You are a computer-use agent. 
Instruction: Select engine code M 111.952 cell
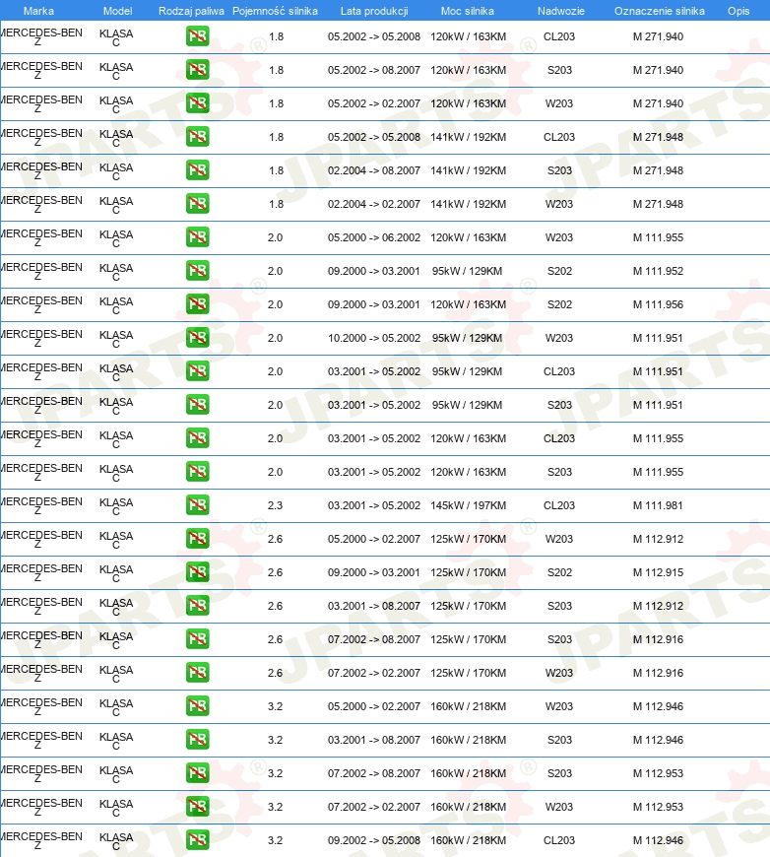pos(658,271)
